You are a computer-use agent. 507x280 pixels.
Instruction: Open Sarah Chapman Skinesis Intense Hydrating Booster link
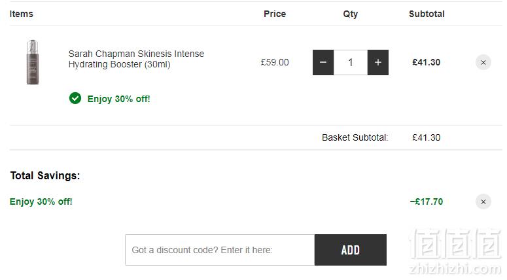click(136, 59)
